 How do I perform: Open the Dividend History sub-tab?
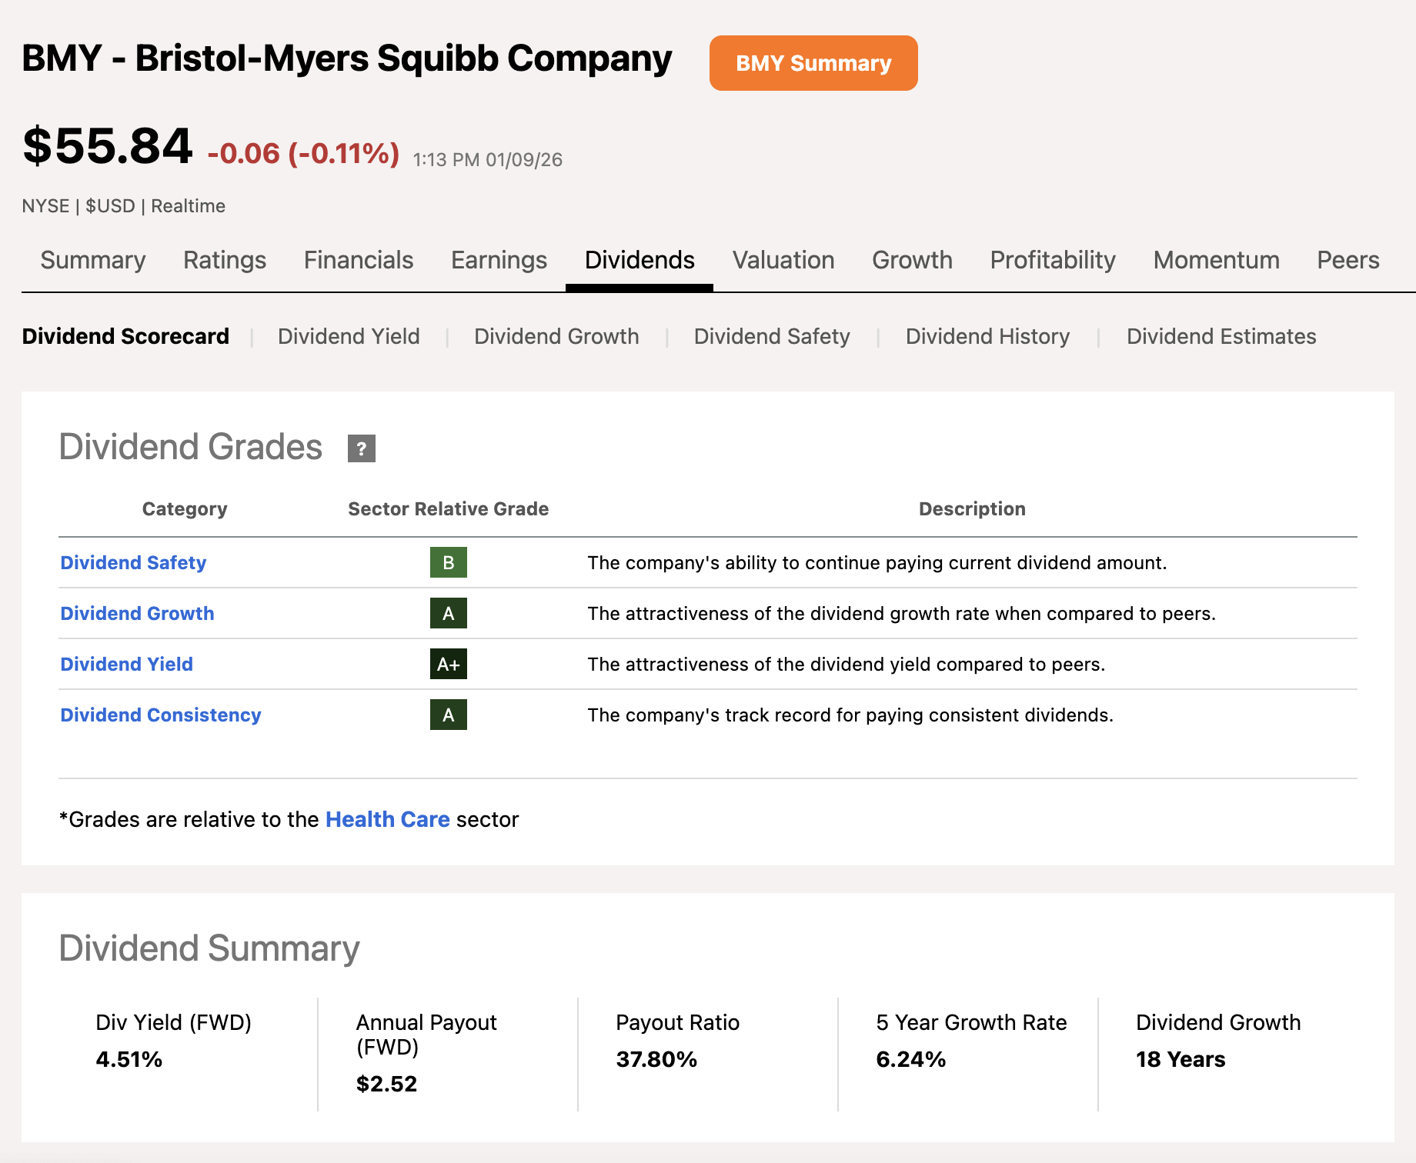coord(987,336)
